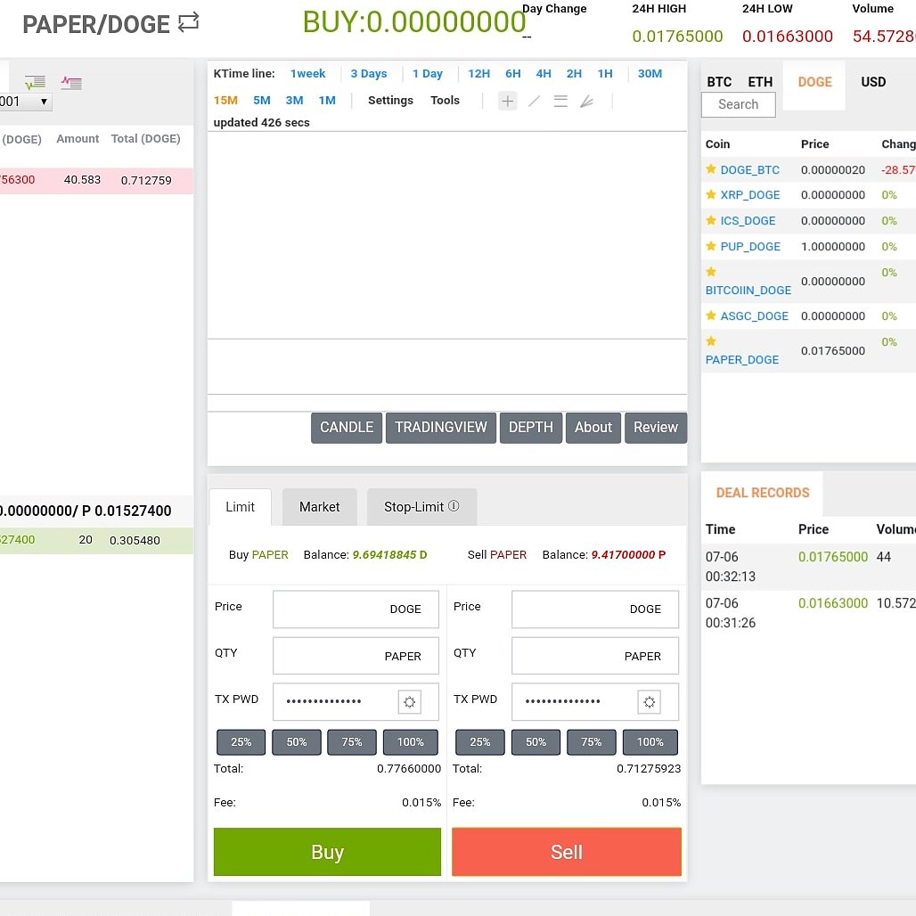Viewport: 916px width, 916px height.
Task: Open the Review section
Action: (x=656, y=428)
